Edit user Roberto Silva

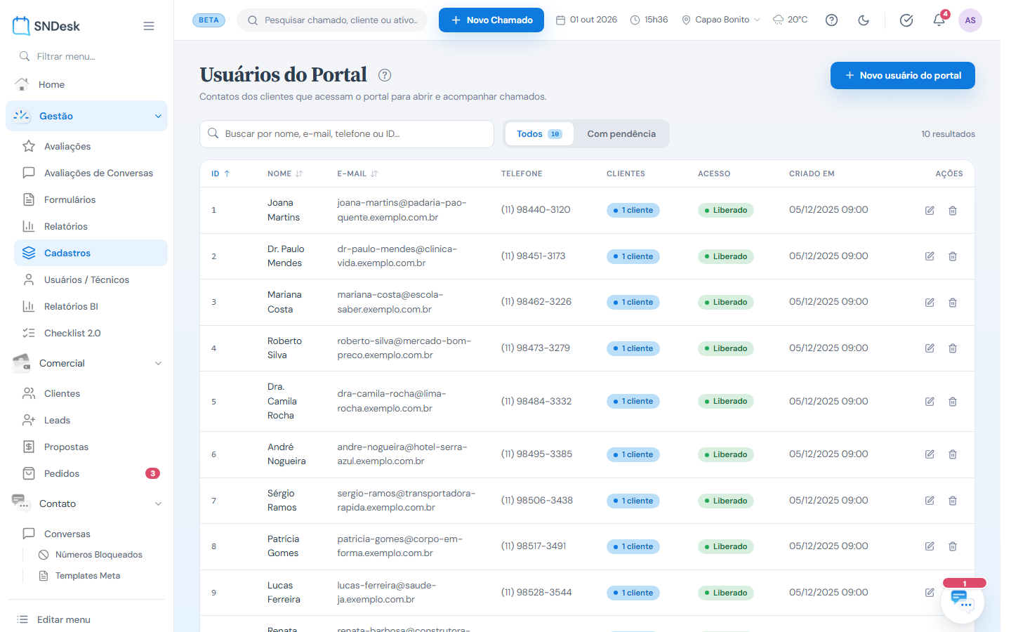[x=930, y=348]
